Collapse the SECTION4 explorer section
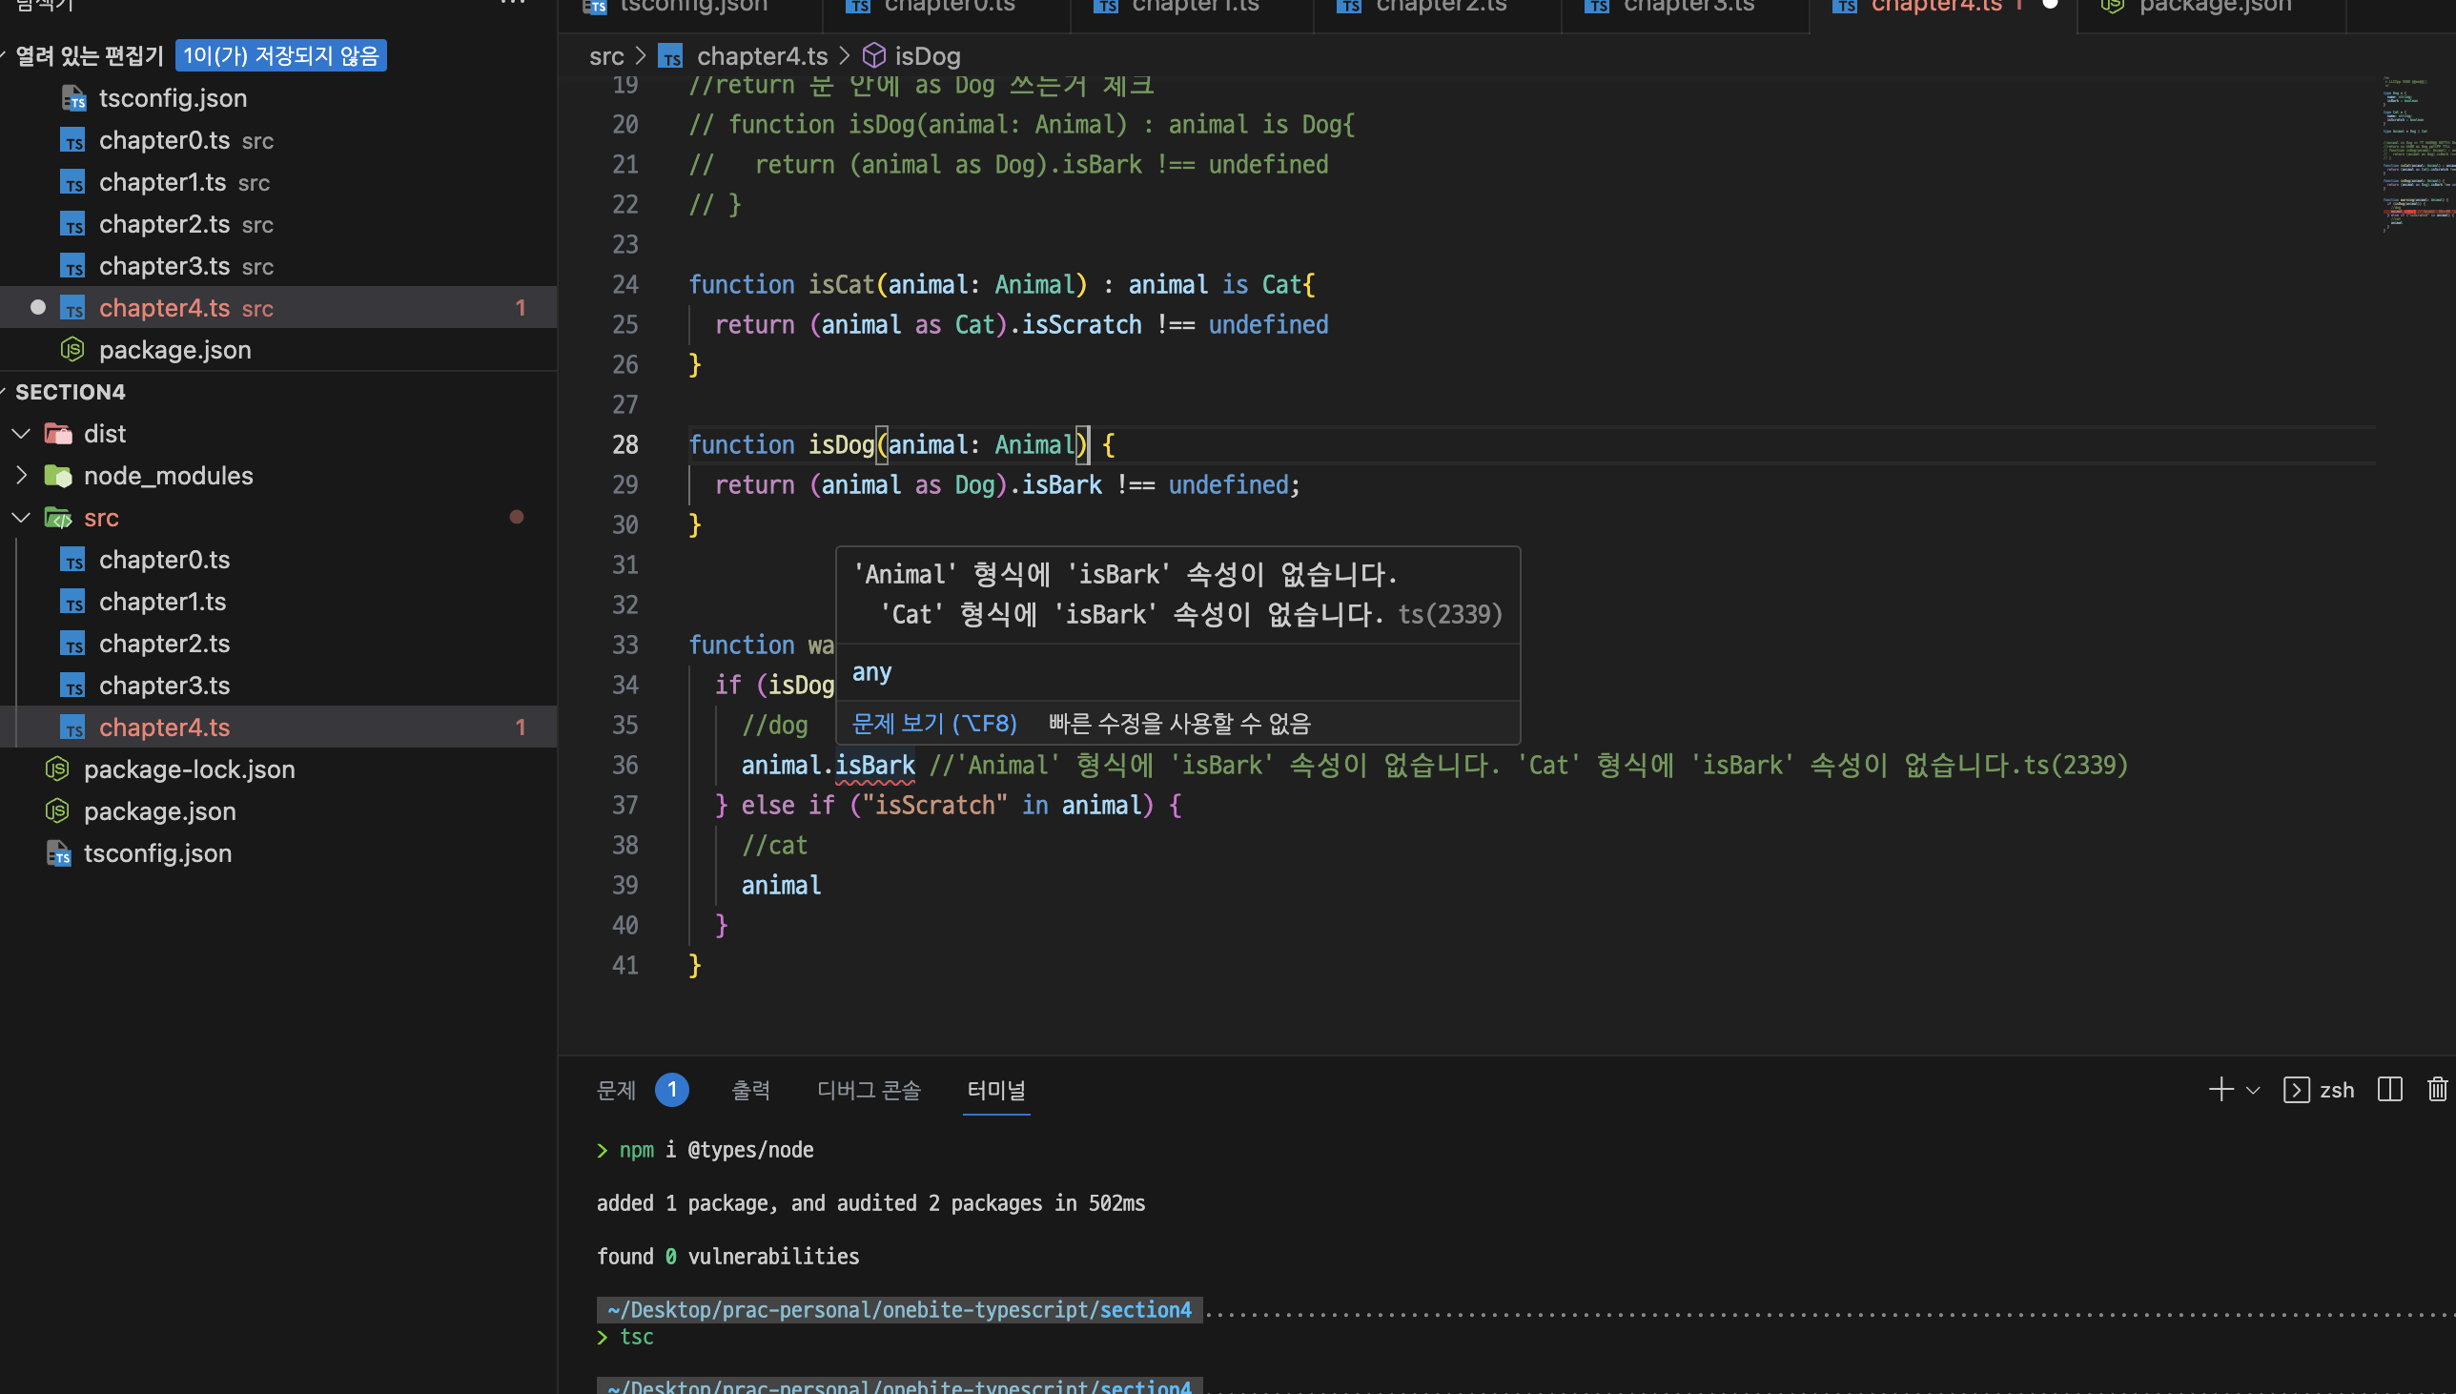2456x1394 pixels. pos(70,392)
